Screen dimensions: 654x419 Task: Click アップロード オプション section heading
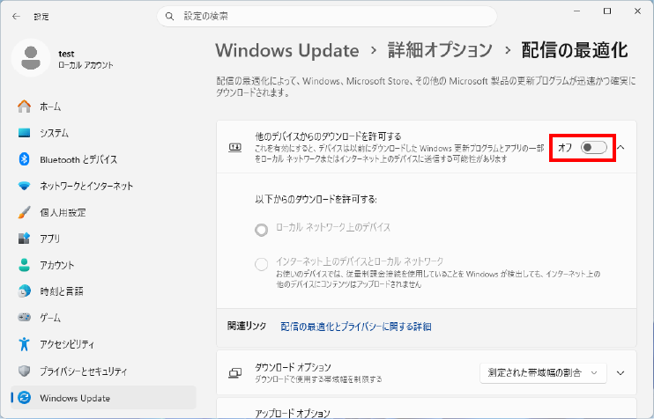tap(293, 413)
